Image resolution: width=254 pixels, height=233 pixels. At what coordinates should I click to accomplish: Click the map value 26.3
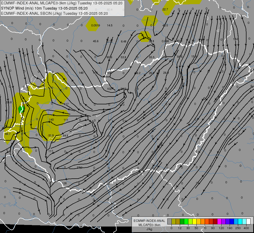tap(166, 73)
